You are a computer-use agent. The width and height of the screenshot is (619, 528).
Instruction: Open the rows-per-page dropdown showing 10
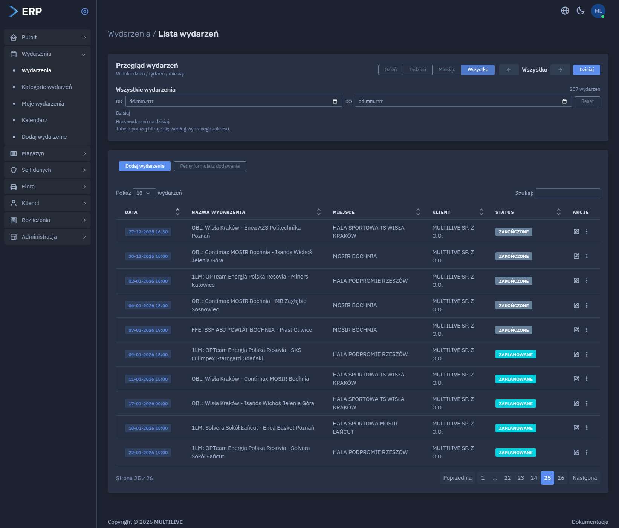click(144, 193)
